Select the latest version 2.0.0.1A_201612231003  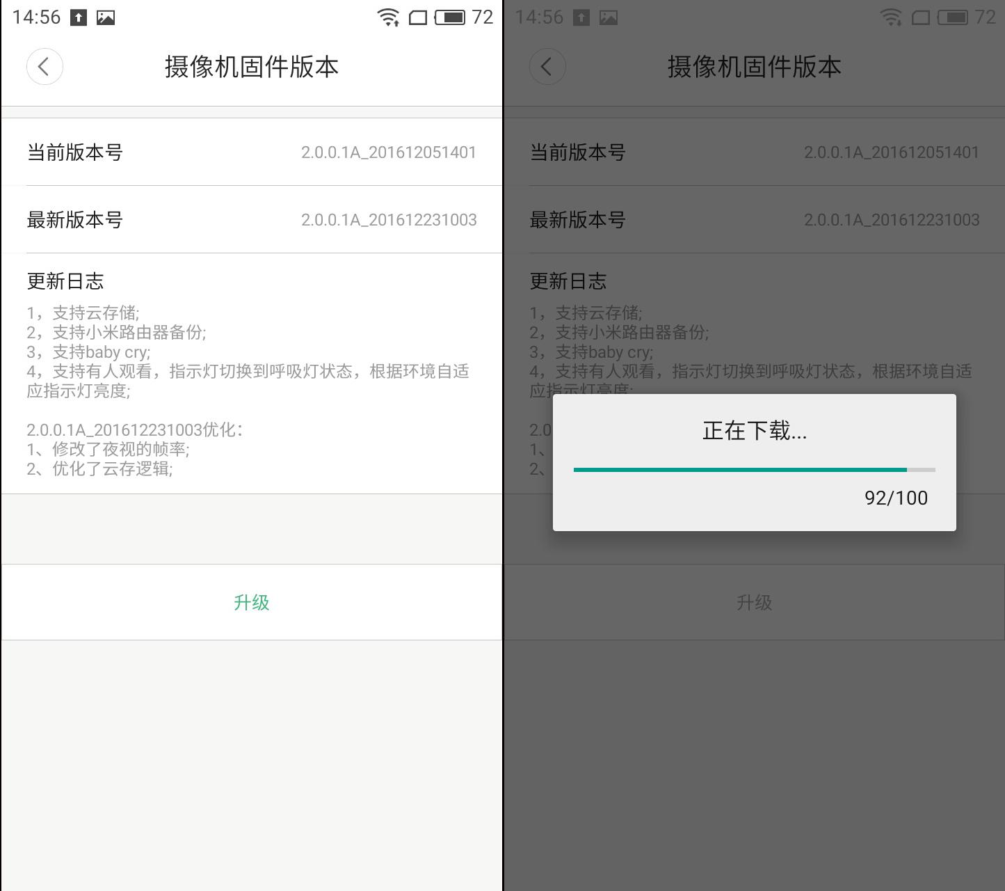click(x=388, y=219)
